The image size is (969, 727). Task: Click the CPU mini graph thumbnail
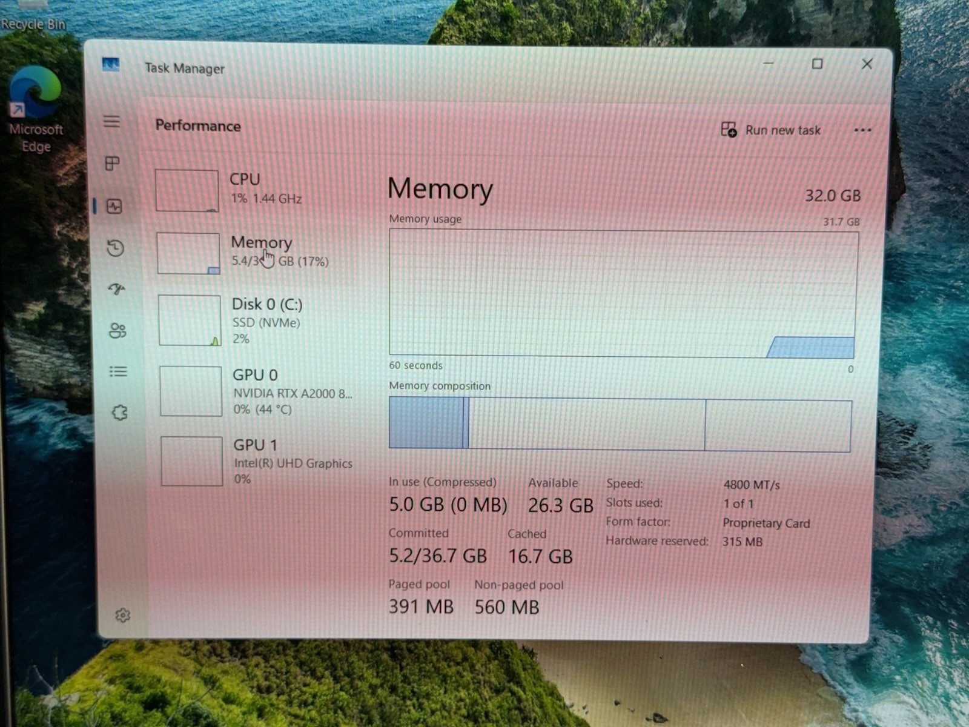click(187, 190)
